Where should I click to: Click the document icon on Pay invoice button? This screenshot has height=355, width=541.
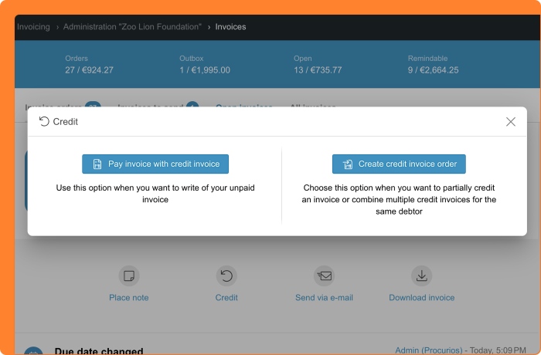(97, 164)
